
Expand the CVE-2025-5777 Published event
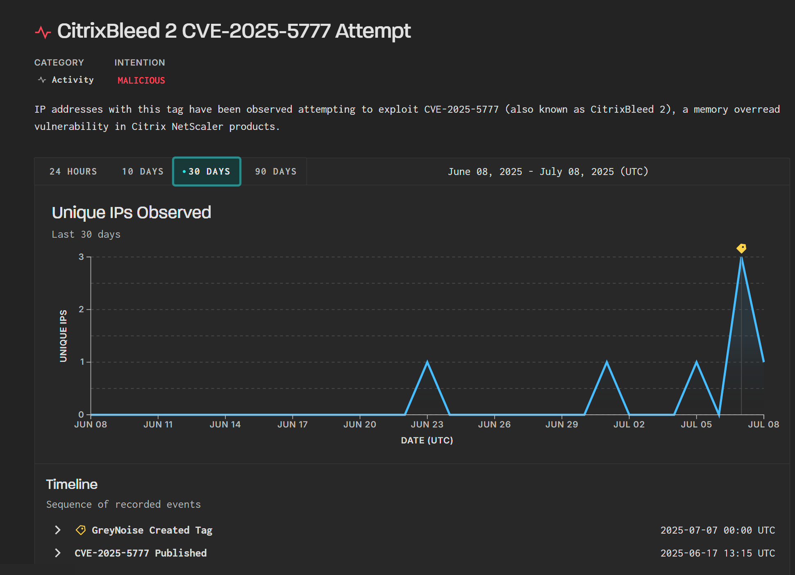click(58, 553)
